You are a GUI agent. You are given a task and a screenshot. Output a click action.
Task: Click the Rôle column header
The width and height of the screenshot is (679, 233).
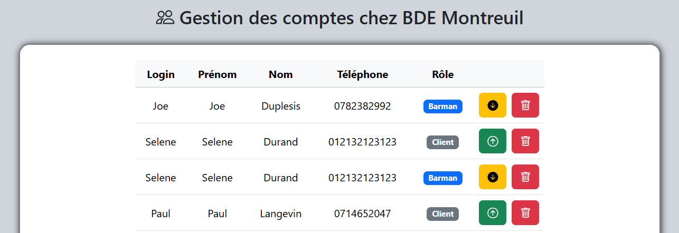(442, 74)
